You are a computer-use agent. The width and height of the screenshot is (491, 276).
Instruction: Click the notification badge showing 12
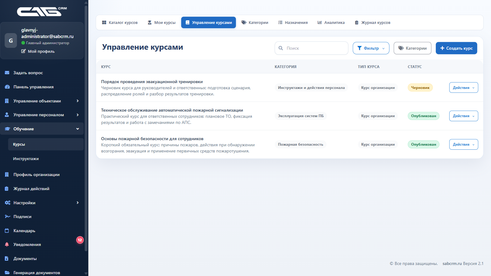[80, 240]
